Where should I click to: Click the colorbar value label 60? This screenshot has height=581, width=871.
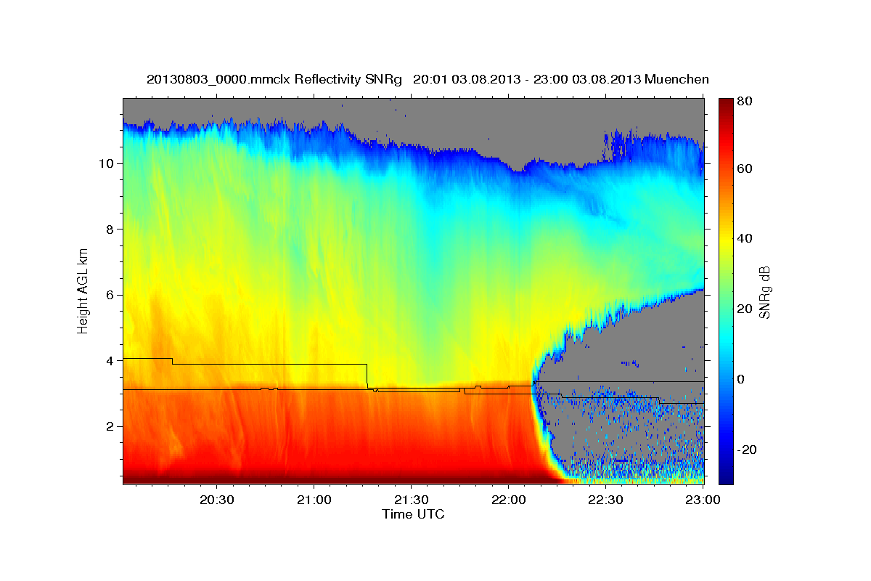745,168
